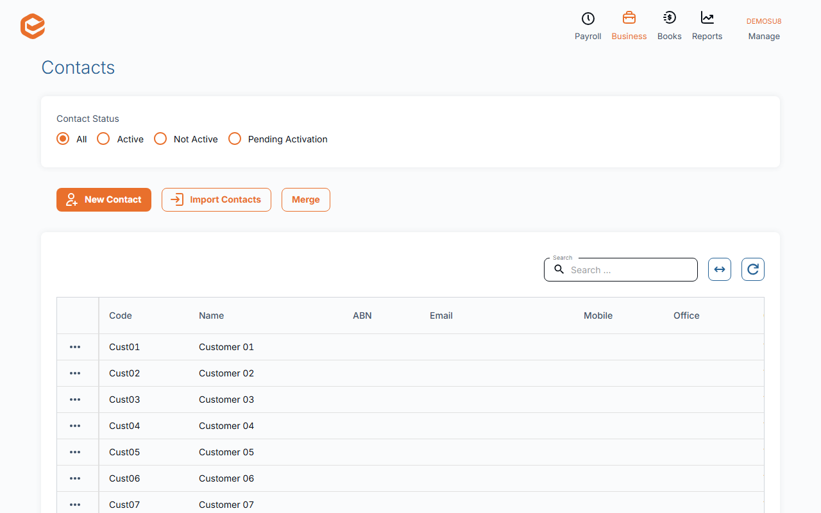The width and height of the screenshot is (821, 513).
Task: Select the Active contact status radio
Action: coord(103,139)
